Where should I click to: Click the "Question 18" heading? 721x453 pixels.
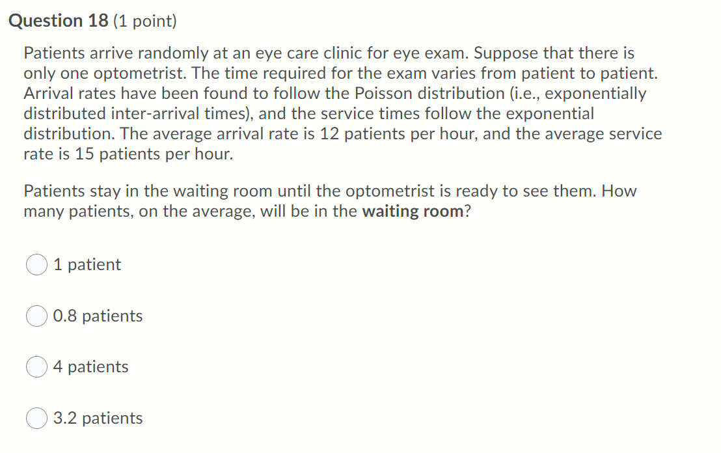pyautogui.click(x=59, y=21)
